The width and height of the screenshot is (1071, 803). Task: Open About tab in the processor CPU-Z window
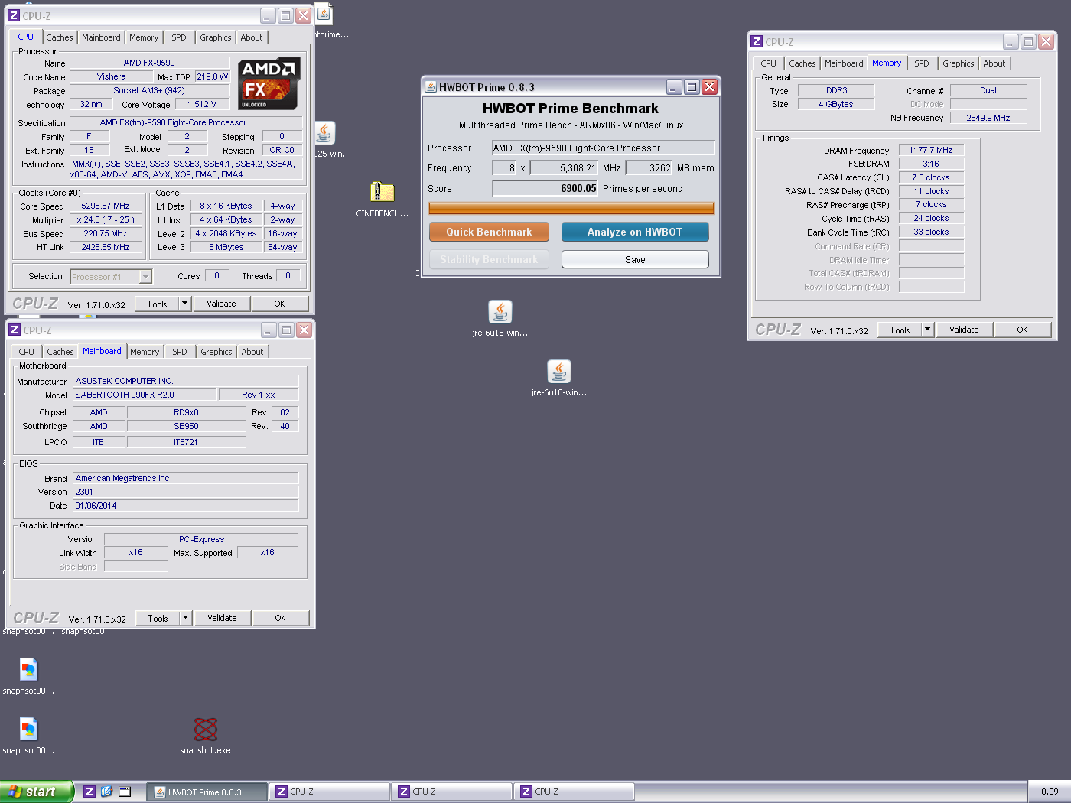(252, 37)
